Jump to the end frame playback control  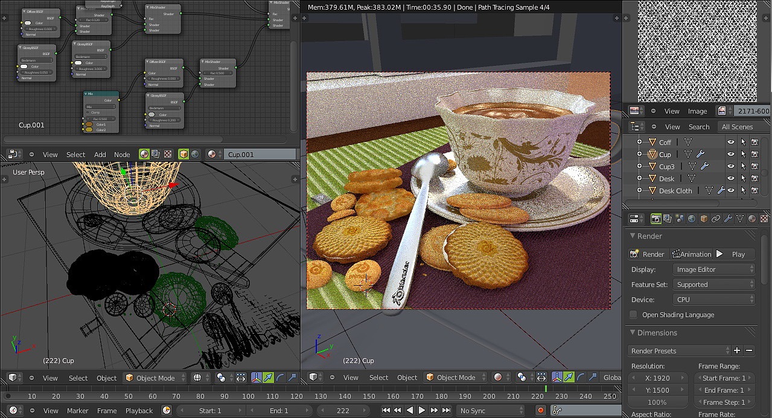[447, 410]
